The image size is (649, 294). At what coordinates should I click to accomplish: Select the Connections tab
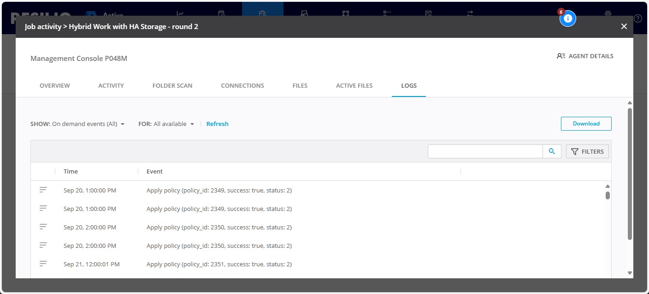coord(242,86)
